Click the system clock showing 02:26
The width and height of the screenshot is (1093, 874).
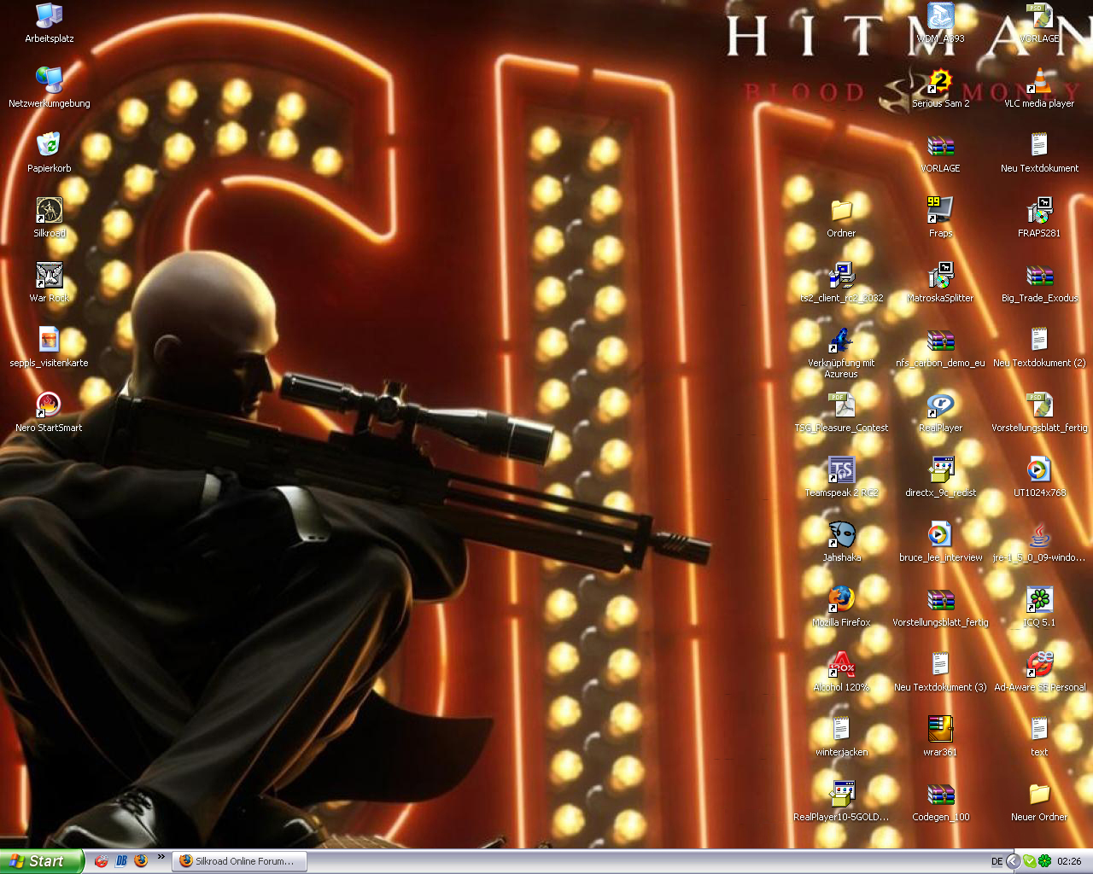click(1069, 861)
